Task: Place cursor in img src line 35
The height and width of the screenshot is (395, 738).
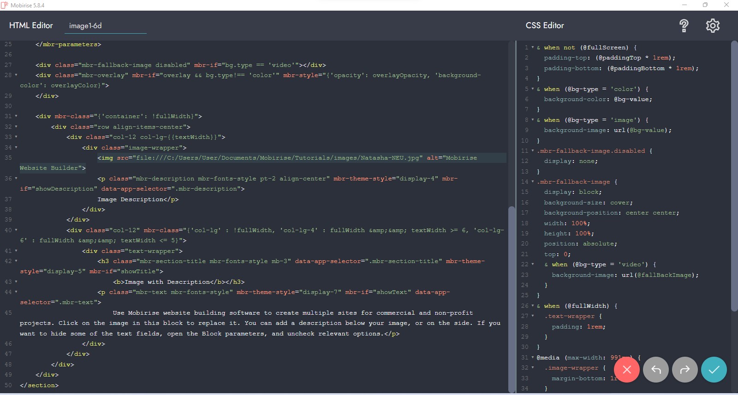Action: (x=277, y=158)
